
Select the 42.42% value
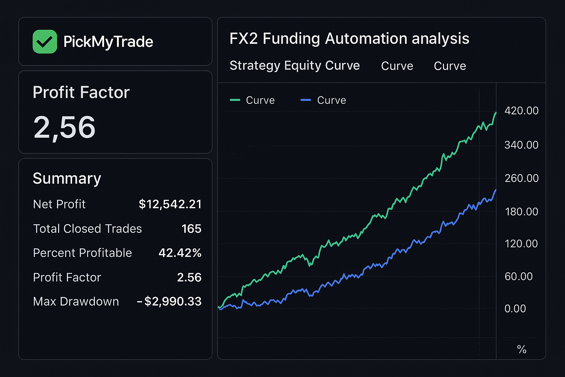pyautogui.click(x=180, y=253)
